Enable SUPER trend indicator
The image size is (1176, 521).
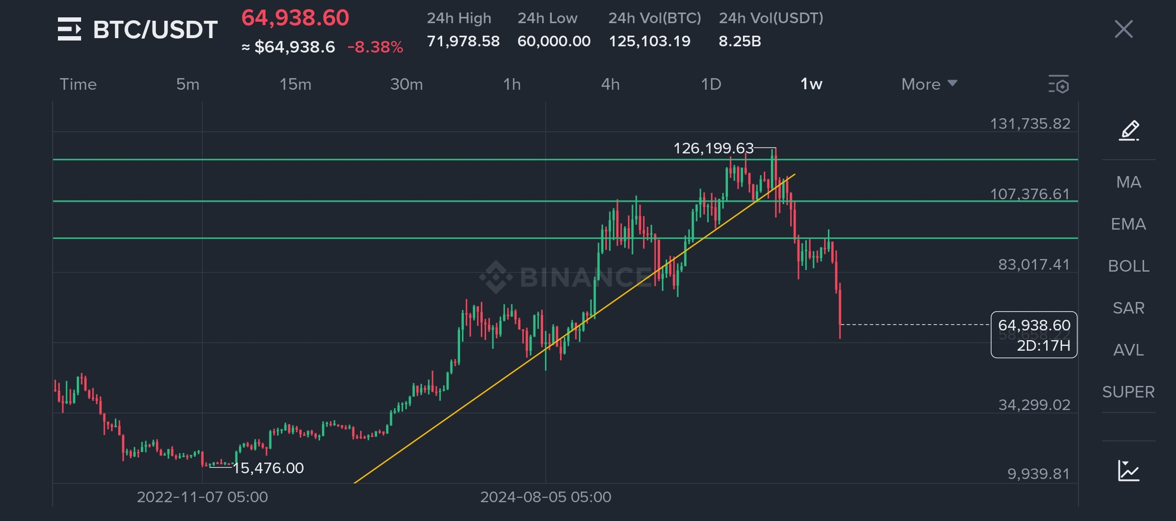click(1129, 392)
